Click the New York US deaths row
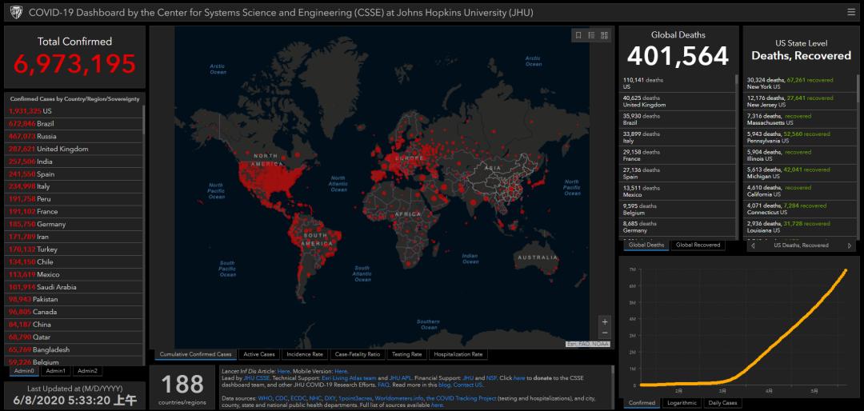This screenshot has height=411, width=864. pyautogui.click(x=801, y=84)
